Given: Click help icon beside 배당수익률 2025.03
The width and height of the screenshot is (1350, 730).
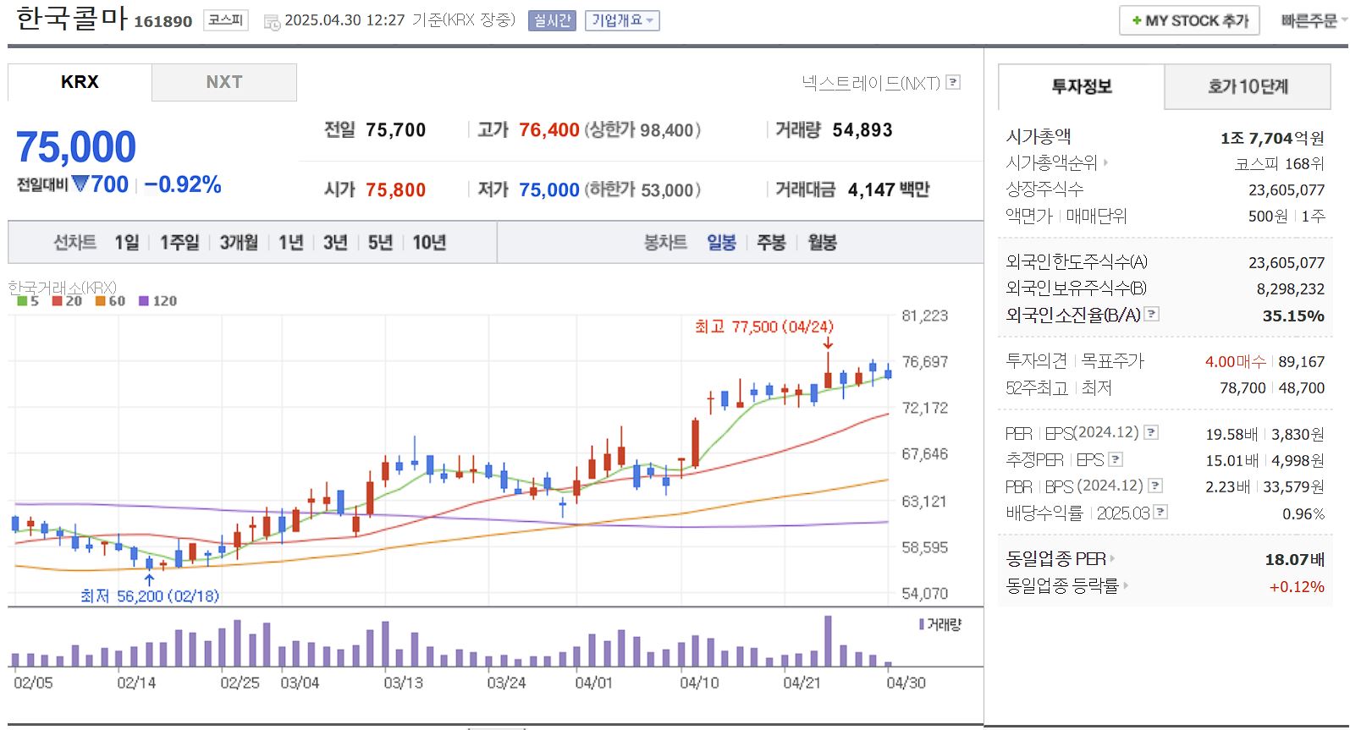Looking at the screenshot, I should (1160, 512).
